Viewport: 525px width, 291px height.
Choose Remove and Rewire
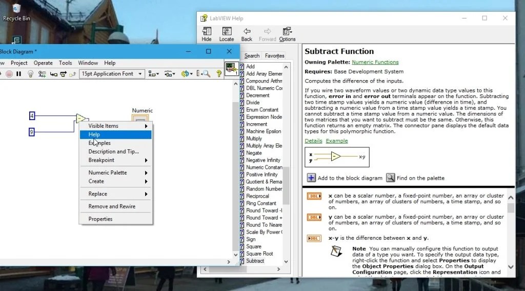click(116, 206)
